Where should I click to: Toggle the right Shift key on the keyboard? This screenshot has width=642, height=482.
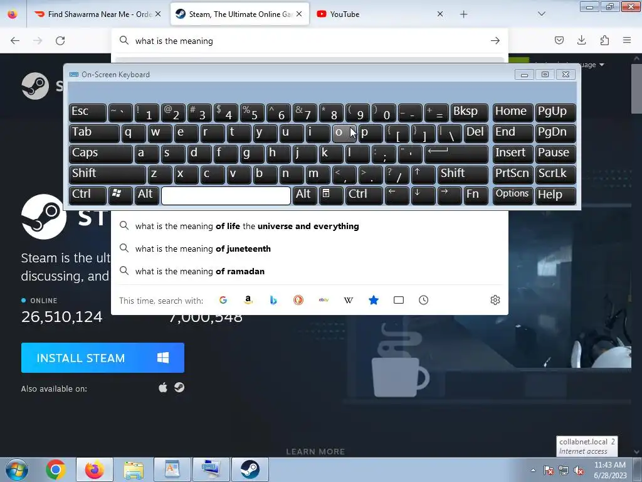463,174
